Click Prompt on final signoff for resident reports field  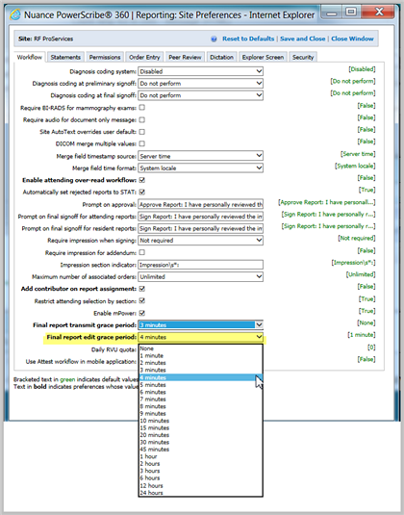click(200, 228)
